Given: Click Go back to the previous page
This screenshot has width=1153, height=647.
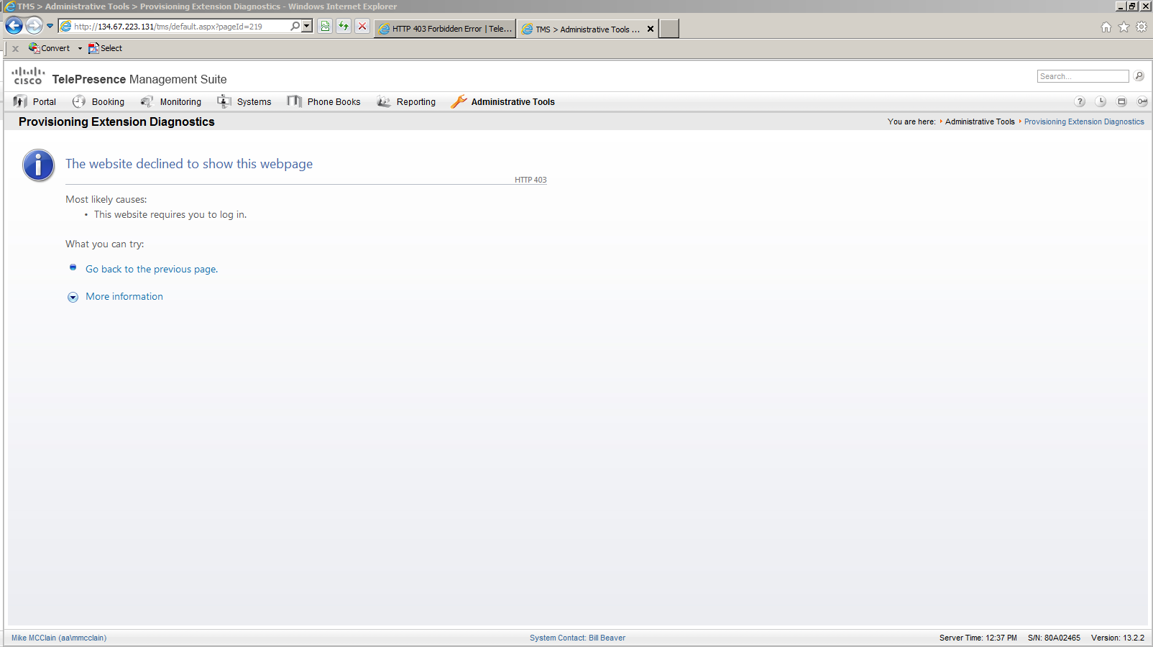Looking at the screenshot, I should 152,269.
